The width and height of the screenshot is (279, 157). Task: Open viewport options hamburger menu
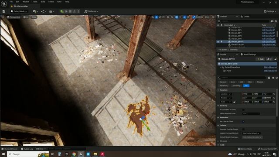coord(3,17)
